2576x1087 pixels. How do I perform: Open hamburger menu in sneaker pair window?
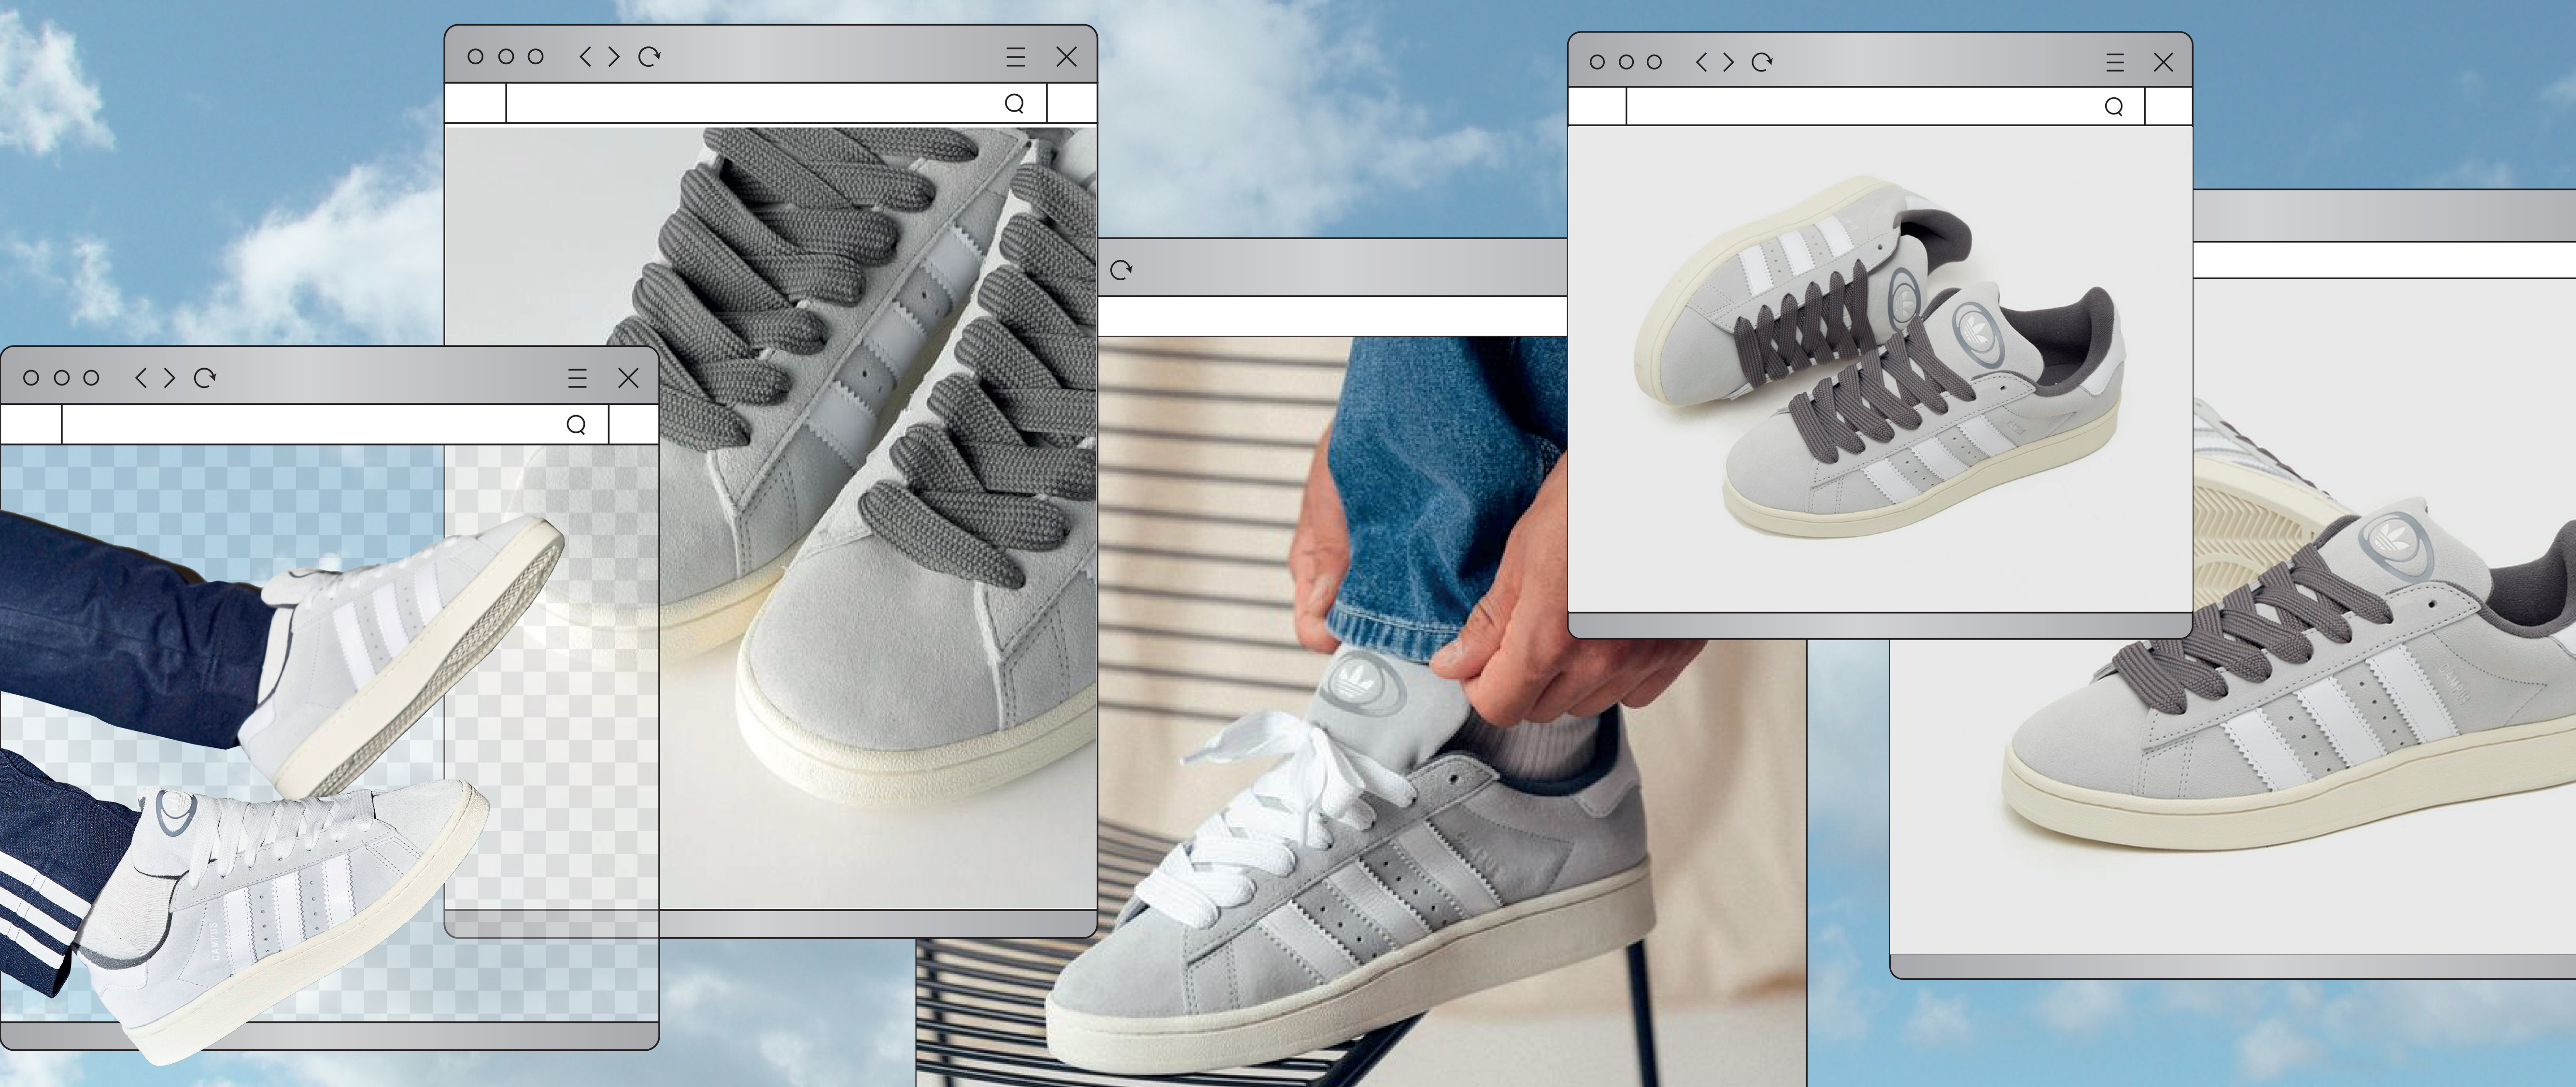[2115, 62]
